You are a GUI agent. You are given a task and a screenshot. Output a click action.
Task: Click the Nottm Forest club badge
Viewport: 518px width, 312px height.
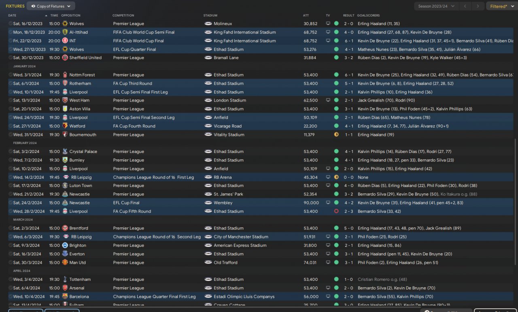point(65,75)
